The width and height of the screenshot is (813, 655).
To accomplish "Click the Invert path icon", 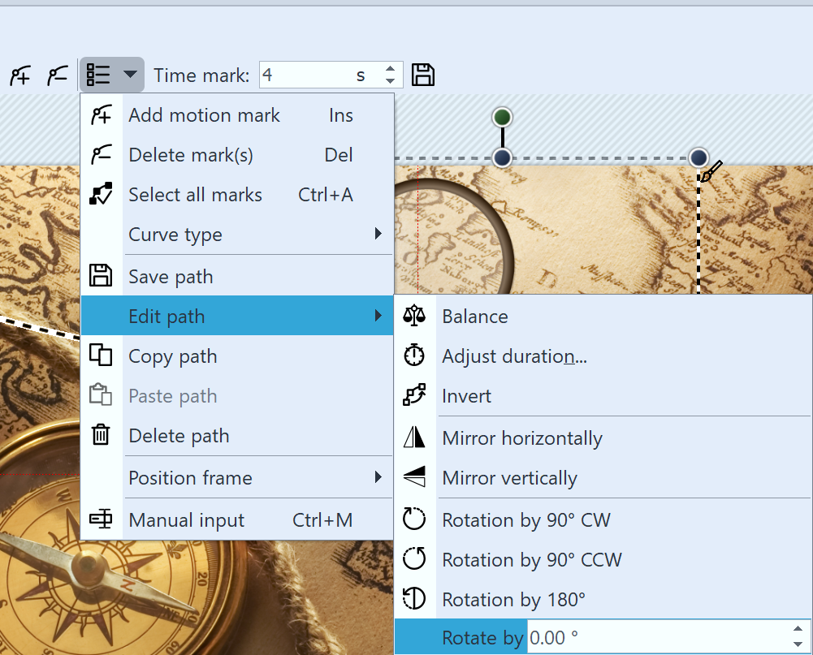I will [414, 396].
